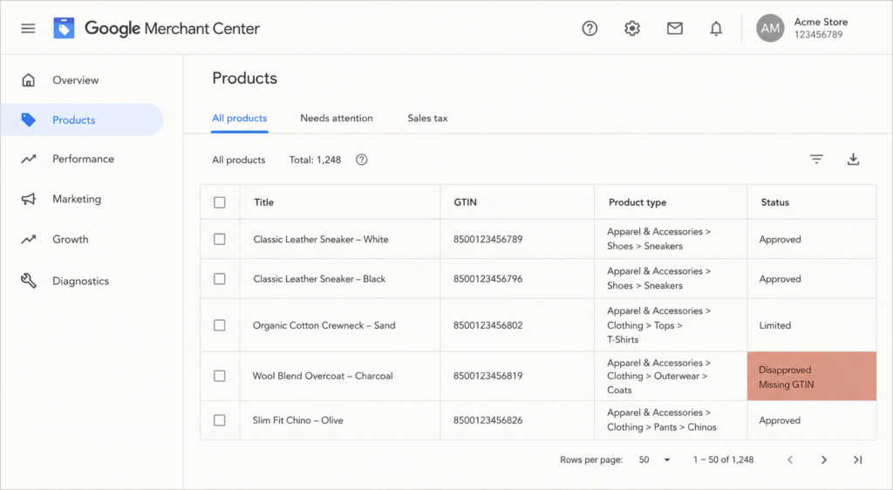893x490 pixels.
Task: Click the Products page heading
Action: 245,78
